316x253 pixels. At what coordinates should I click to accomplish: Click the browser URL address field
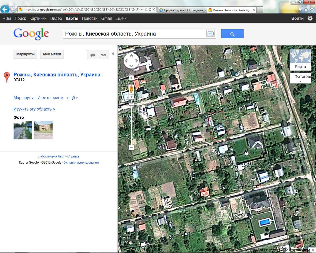(79, 9)
